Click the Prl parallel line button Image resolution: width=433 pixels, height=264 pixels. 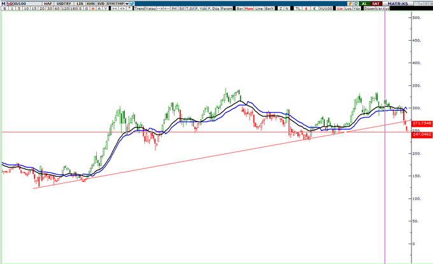point(174,8)
